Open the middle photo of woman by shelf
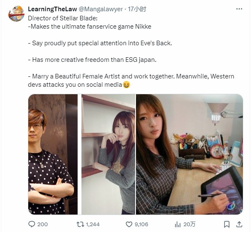The height and width of the screenshot is (232, 252). pos(108,154)
